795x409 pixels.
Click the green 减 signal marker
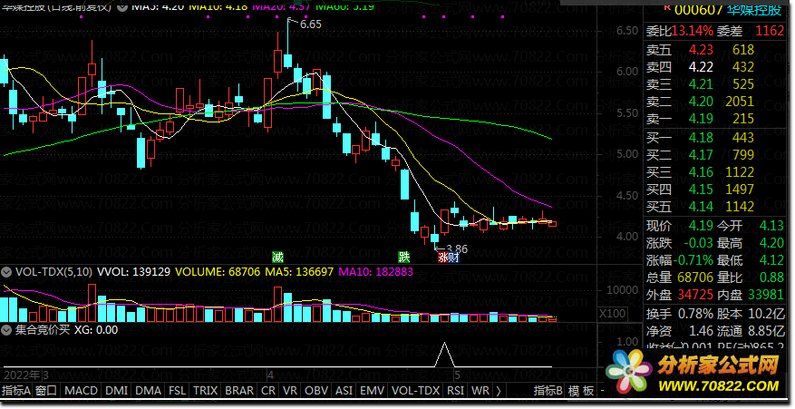277,257
